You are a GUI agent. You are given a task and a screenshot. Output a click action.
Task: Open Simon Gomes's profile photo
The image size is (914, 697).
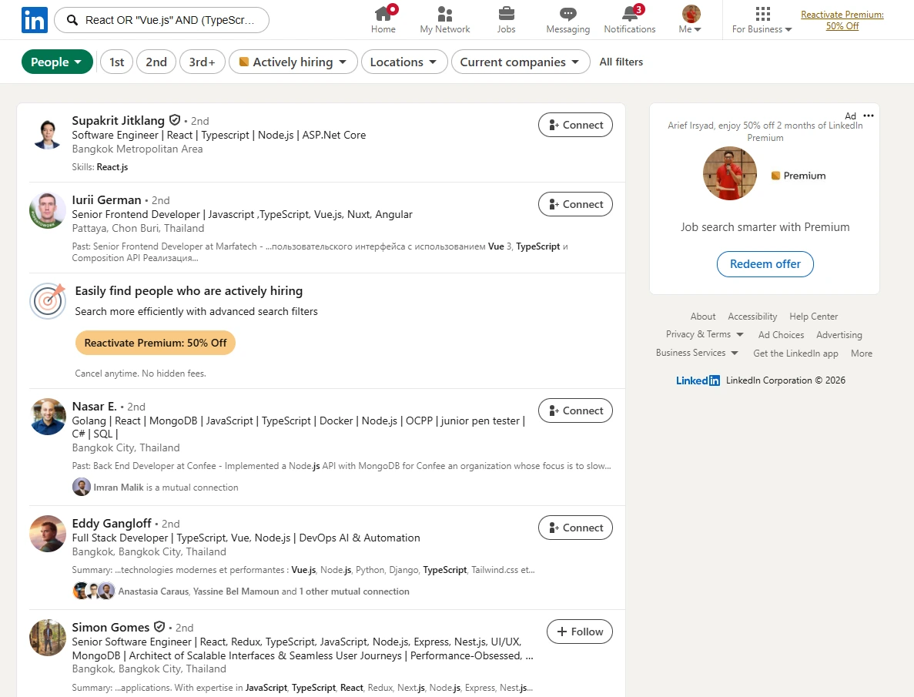[x=48, y=638]
